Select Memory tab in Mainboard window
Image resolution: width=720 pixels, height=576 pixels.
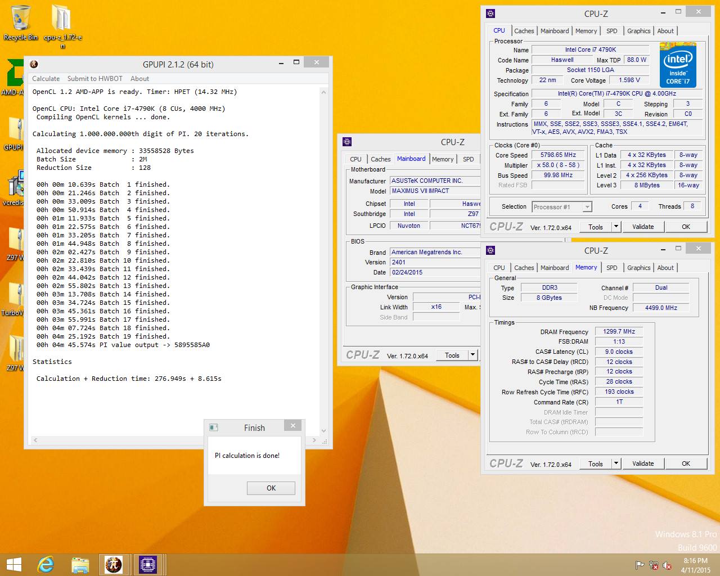click(x=443, y=159)
